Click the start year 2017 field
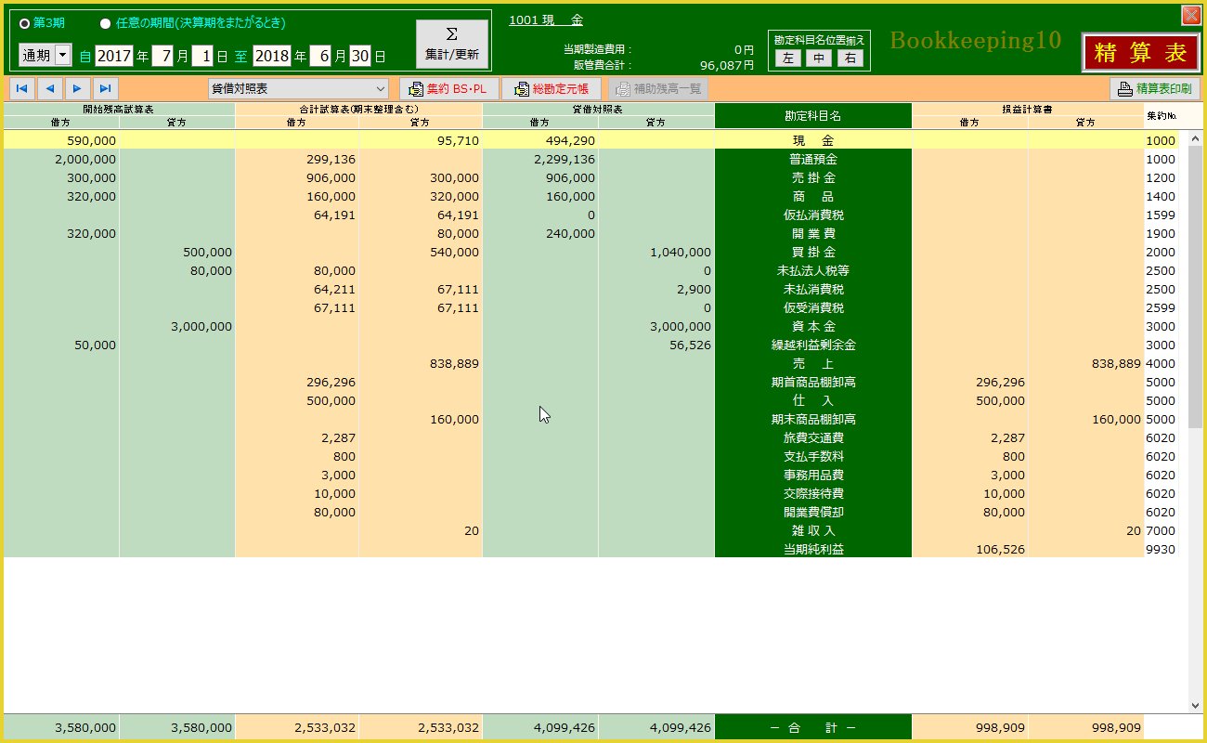 tap(114, 56)
